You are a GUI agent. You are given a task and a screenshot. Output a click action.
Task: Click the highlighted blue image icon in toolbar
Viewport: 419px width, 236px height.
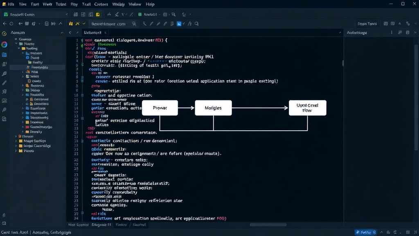tap(179, 24)
